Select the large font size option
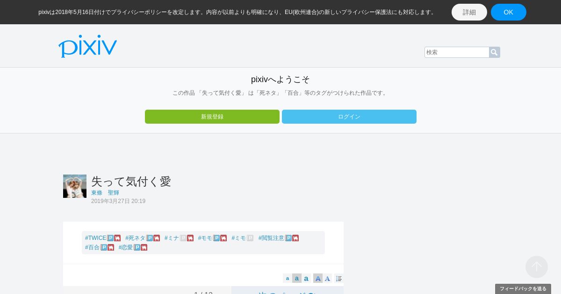The image size is (561, 294). point(306,279)
